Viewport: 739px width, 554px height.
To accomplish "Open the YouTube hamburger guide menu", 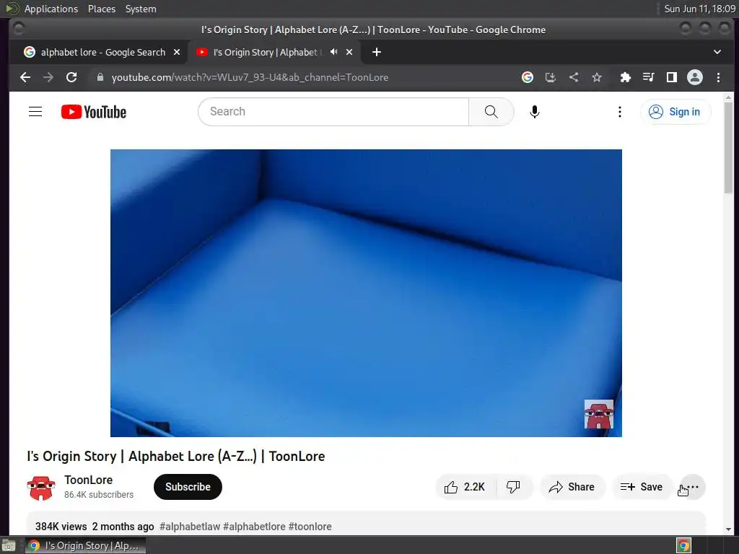I will [x=35, y=112].
